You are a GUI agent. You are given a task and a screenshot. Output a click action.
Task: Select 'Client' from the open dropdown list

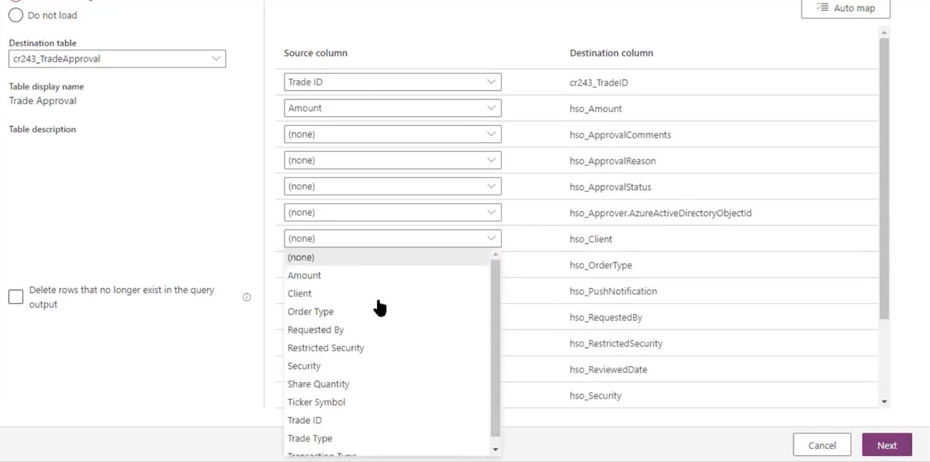[299, 293]
